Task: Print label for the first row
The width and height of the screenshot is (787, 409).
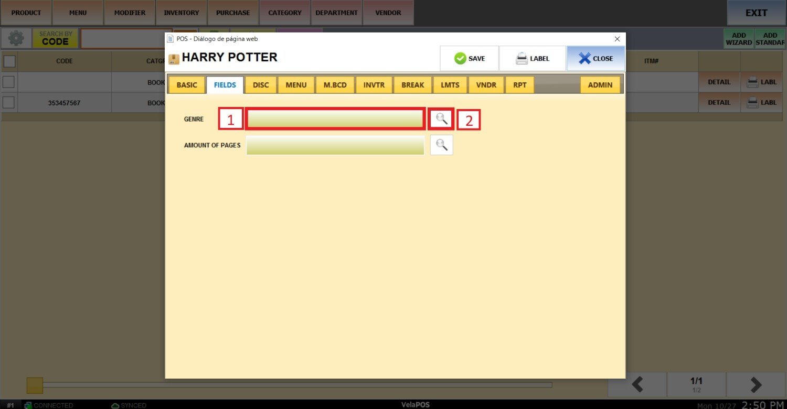Action: pyautogui.click(x=761, y=82)
